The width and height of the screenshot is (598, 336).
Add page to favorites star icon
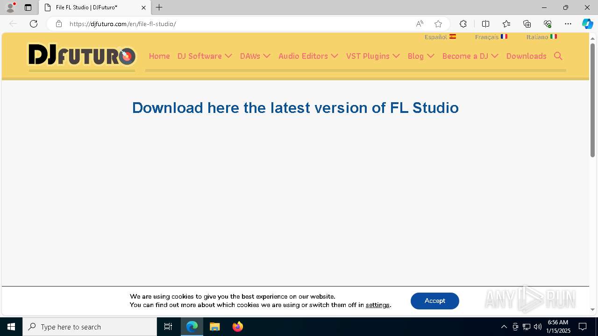438,24
